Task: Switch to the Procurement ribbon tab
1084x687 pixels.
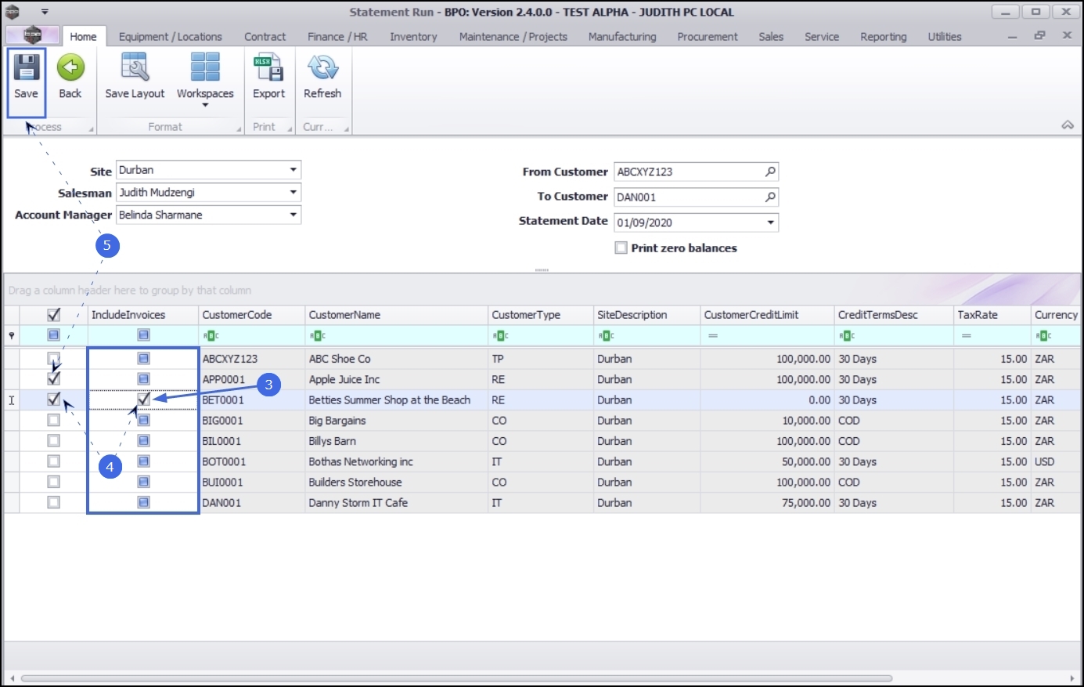Action: point(707,37)
